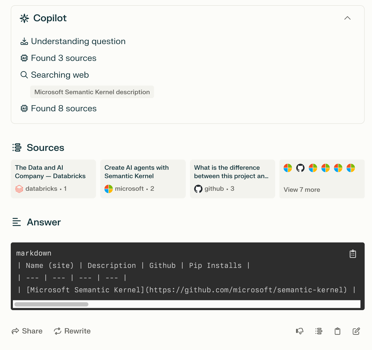372x350 pixels.
Task: Open the Databricks source card
Action: click(x=53, y=179)
